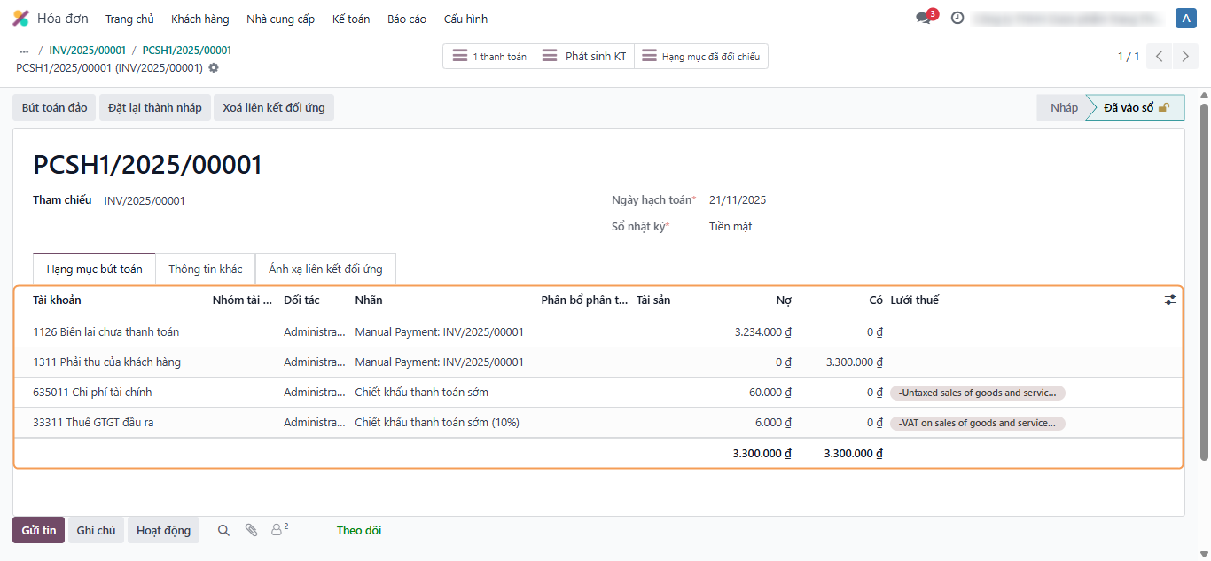This screenshot has width=1211, height=561.
Task: Click user avatar A in top bar
Action: coord(1185,18)
